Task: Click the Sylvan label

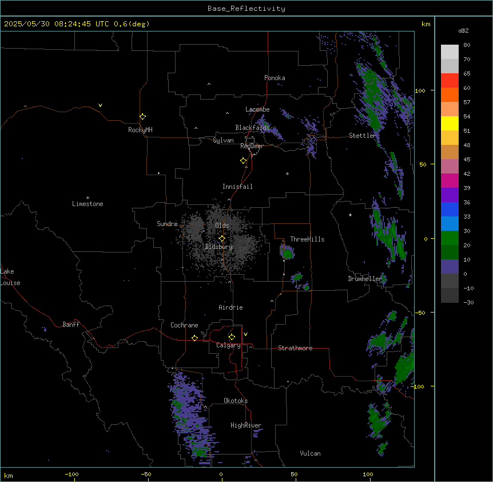Action: (x=223, y=140)
